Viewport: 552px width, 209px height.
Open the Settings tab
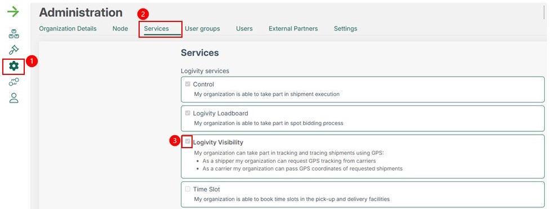pos(345,29)
